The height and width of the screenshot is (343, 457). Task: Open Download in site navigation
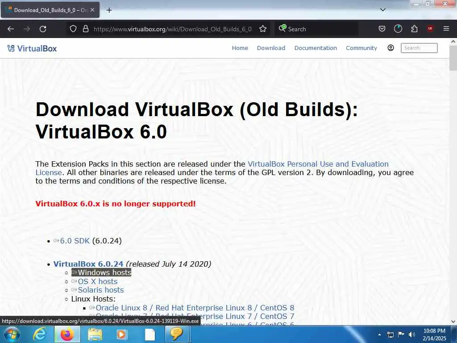(x=271, y=48)
